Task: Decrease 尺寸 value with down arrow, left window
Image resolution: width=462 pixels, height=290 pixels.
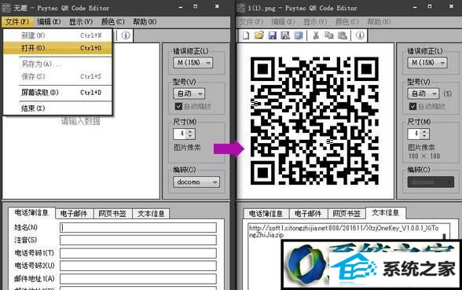Action: [190, 137]
